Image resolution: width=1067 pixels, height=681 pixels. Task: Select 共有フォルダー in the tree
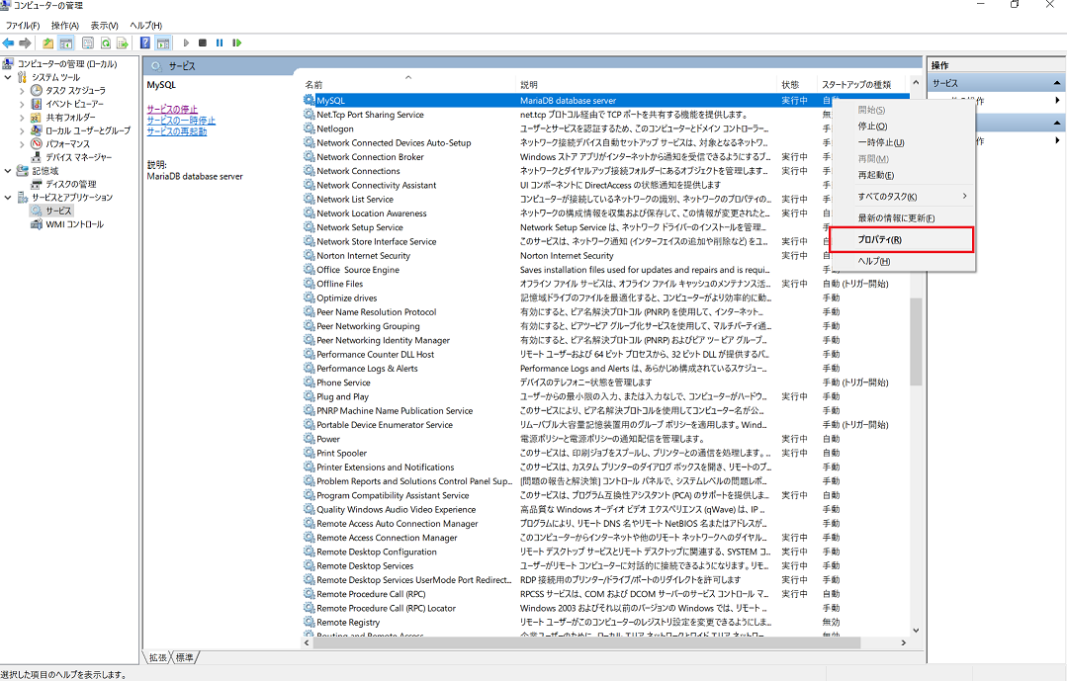pos(71,117)
